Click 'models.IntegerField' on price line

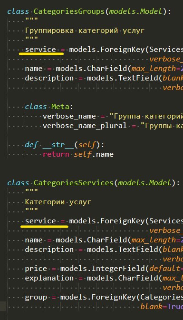103,269
